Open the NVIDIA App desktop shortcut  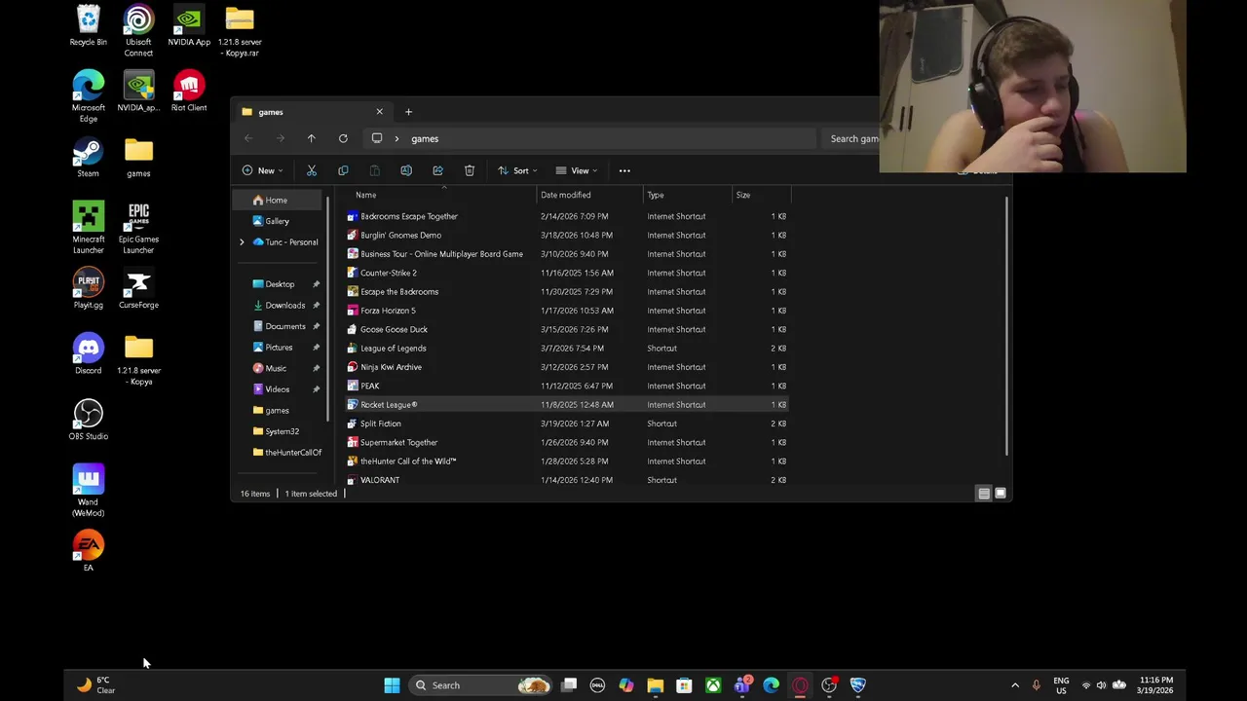189,26
